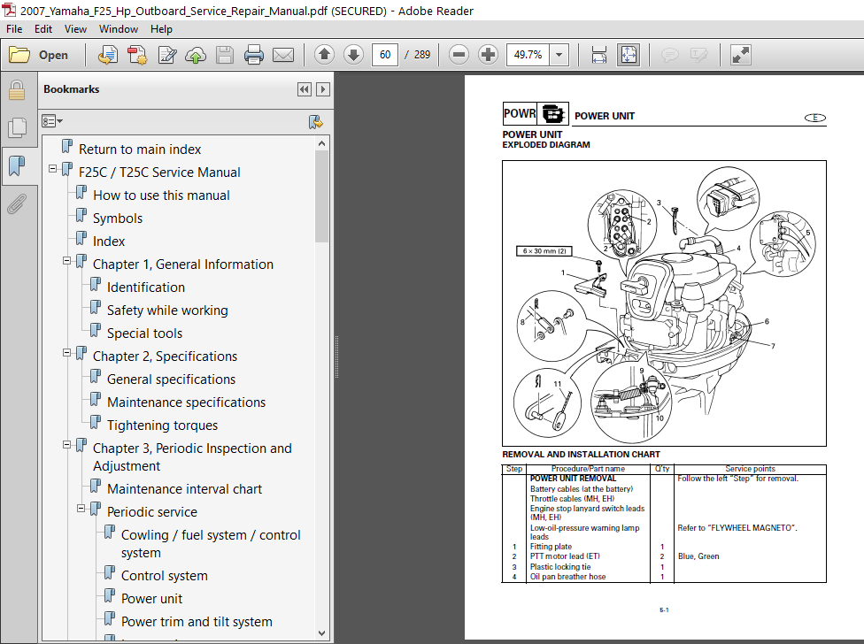Click the upload to cloud icon
Screen dimensions: 864x644
tap(196, 55)
